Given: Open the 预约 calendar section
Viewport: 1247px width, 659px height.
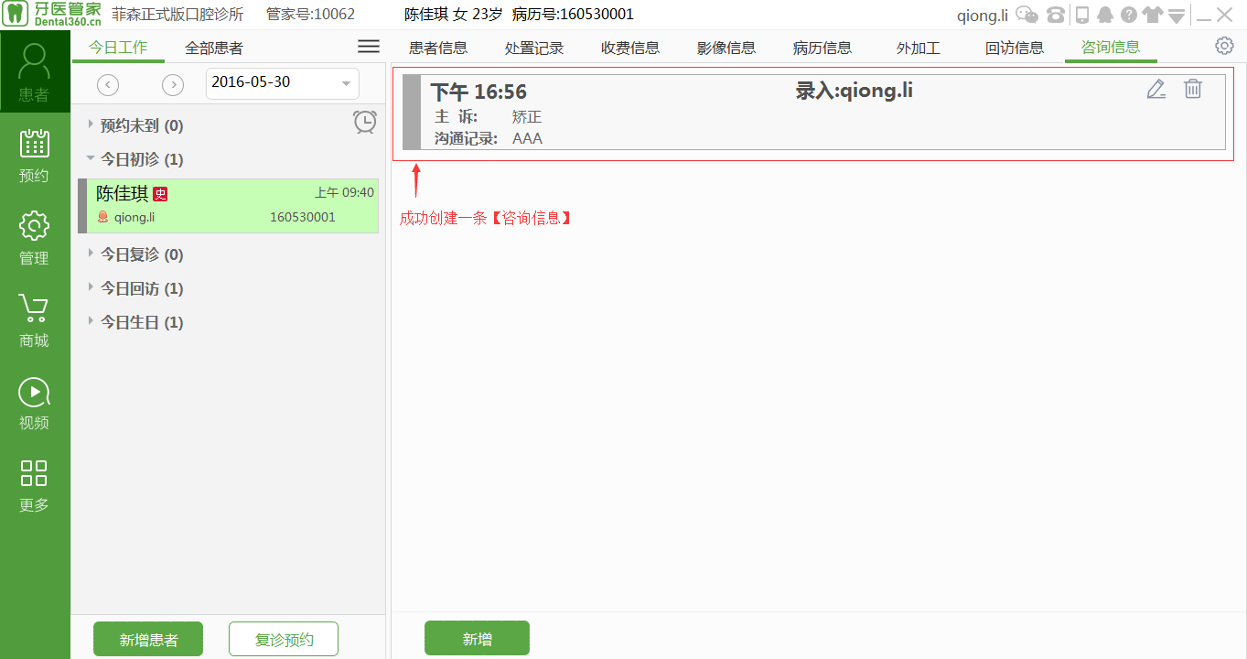Looking at the screenshot, I should (x=34, y=156).
